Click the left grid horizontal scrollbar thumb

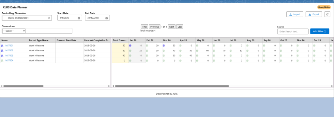click(x=23, y=86)
